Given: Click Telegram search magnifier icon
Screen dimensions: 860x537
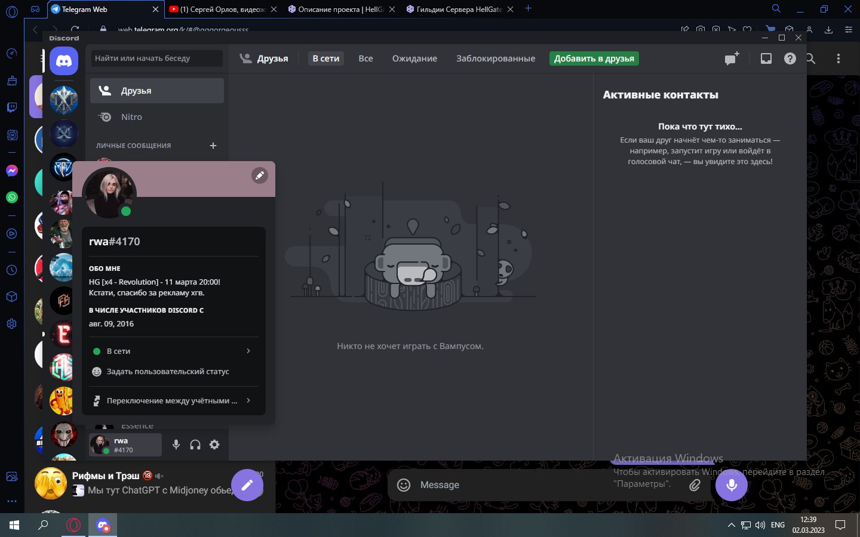Looking at the screenshot, I should tap(810, 58).
